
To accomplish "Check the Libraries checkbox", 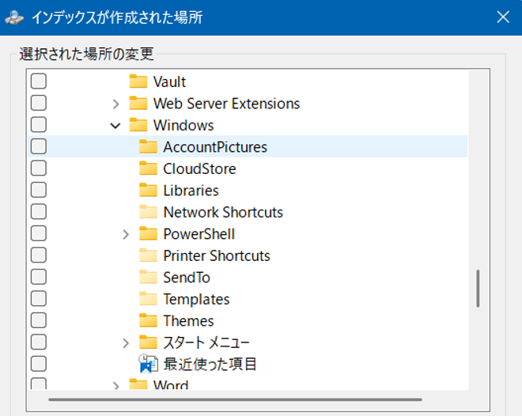I will (x=39, y=190).
